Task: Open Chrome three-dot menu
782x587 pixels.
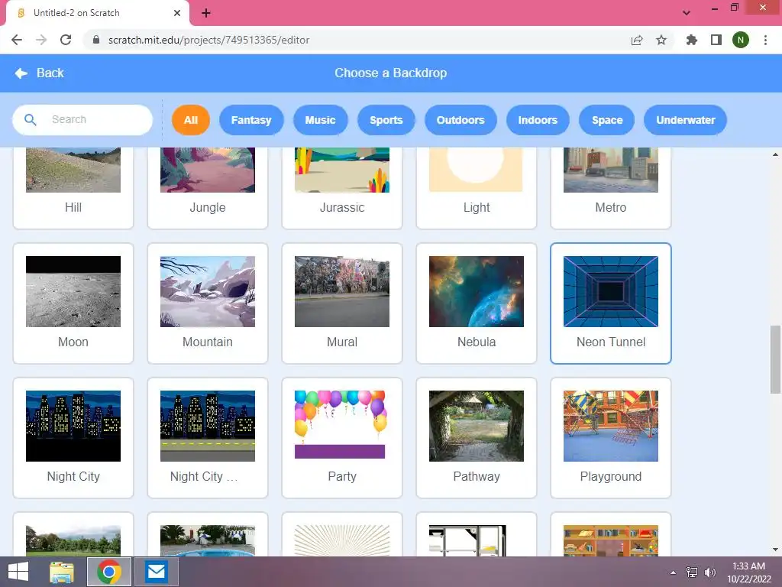Action: coord(765,40)
